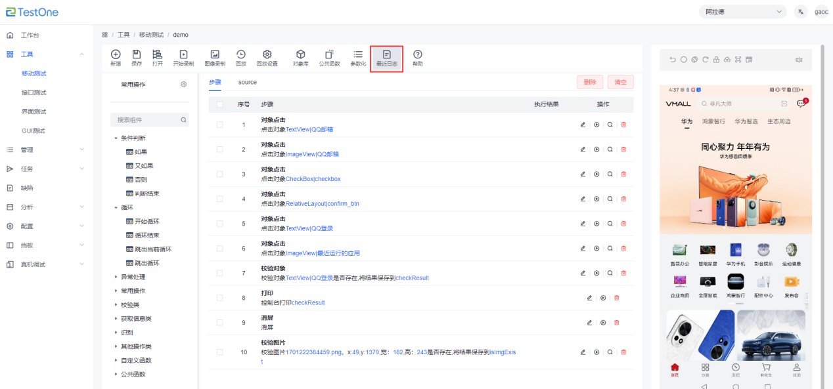Tick the checkbox for step 2
Screen dimensions: 833x389
point(220,150)
